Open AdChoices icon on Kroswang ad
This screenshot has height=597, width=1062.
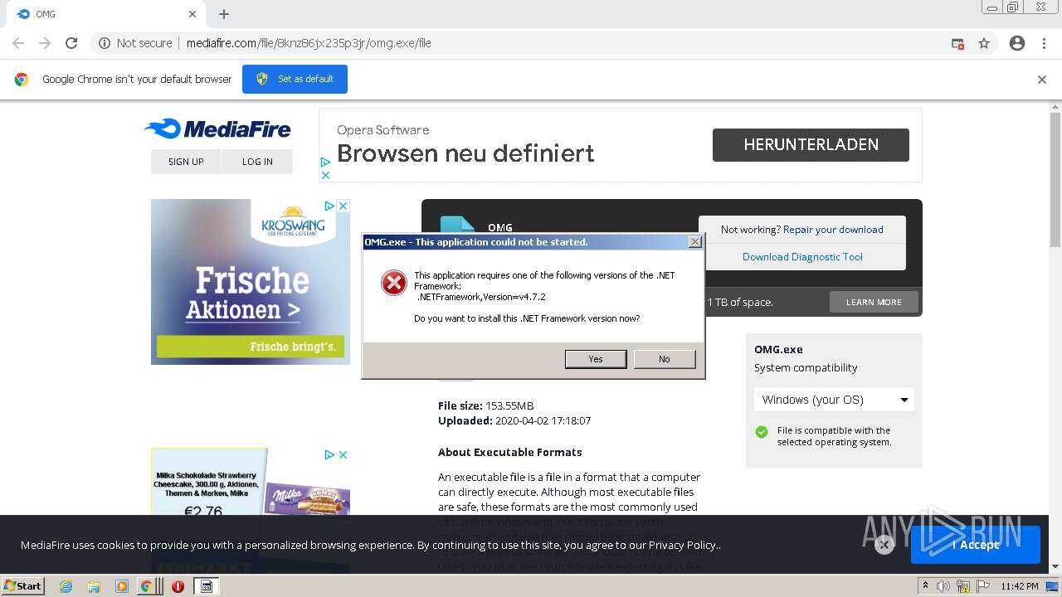[x=329, y=206]
